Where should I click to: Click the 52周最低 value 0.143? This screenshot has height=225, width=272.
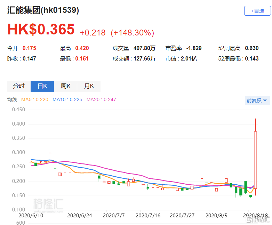[x=252, y=59]
